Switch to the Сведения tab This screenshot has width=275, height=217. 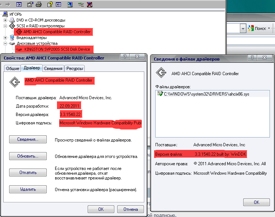pos(53,69)
